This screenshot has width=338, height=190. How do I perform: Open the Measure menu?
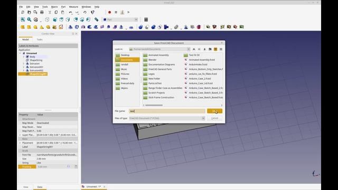point(73,7)
